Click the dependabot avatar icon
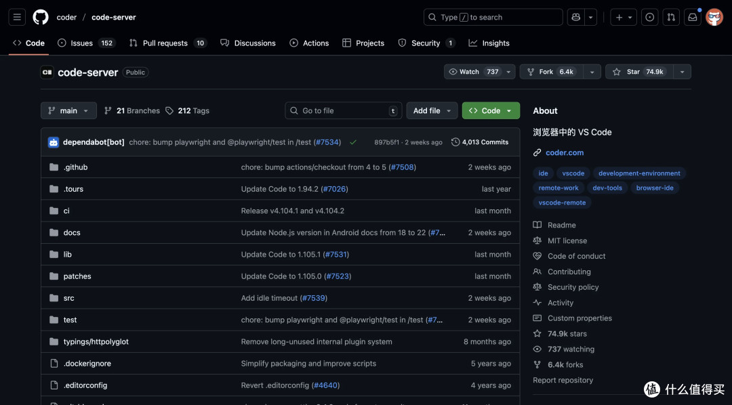Screen dimensions: 732x405 [x=54, y=142]
